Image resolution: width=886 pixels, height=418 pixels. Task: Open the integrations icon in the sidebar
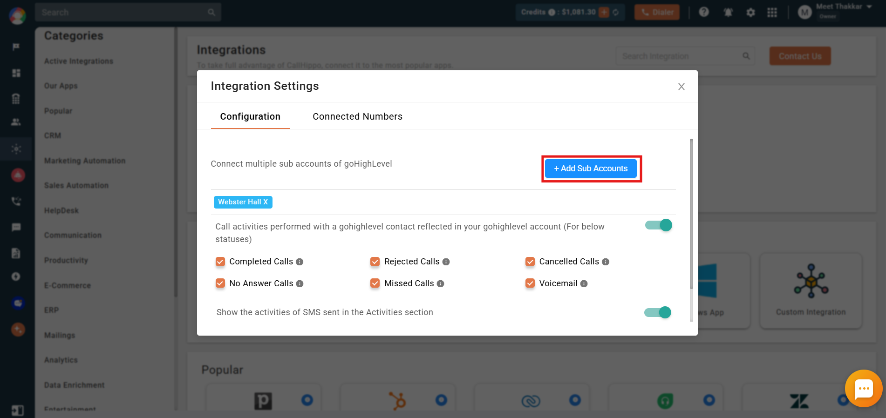point(16,149)
